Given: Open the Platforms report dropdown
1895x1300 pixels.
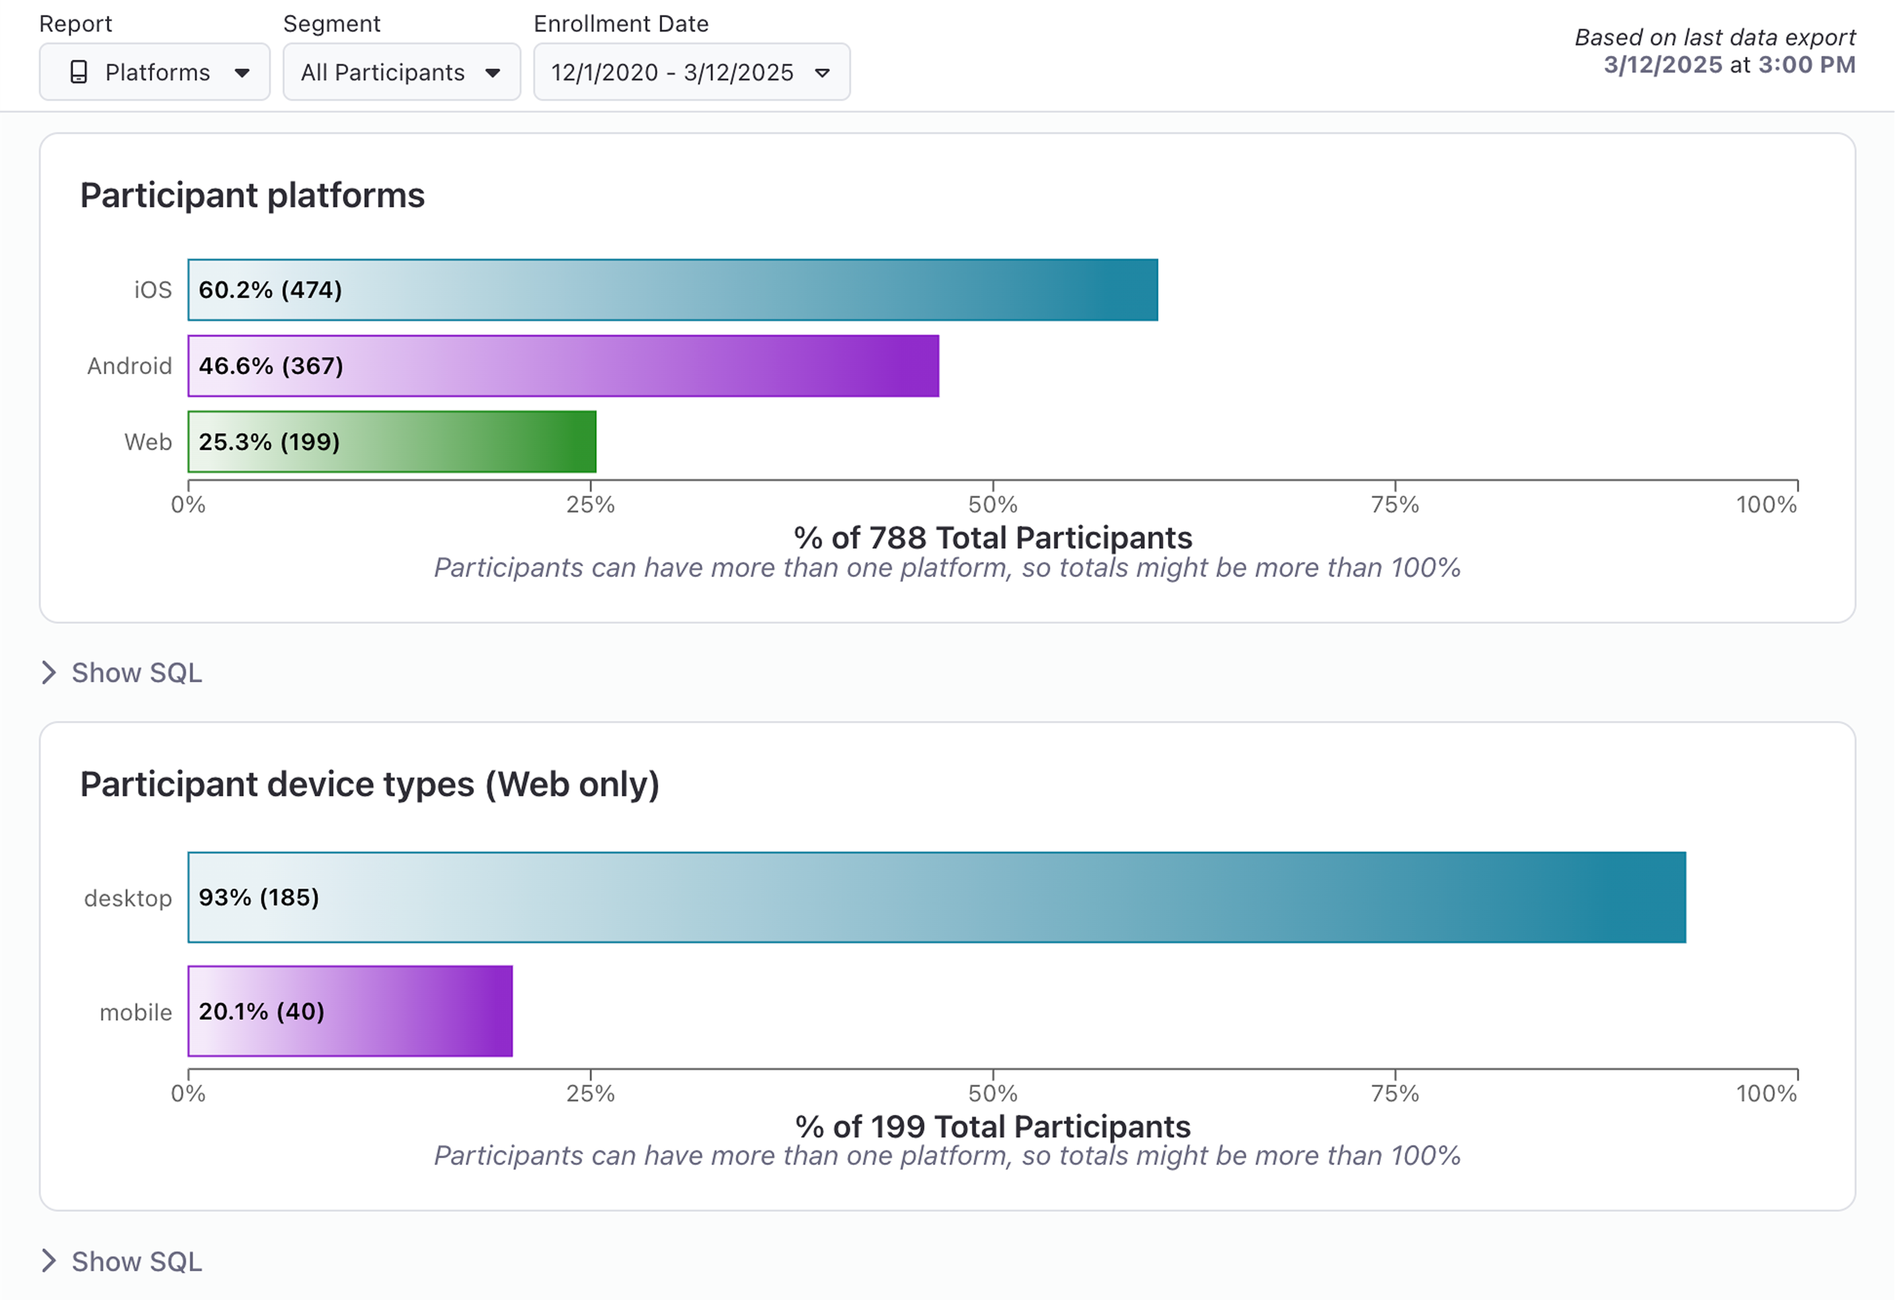Looking at the screenshot, I should click(155, 73).
